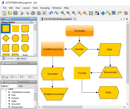
Task: Open the File menu
Action: point(5,8)
